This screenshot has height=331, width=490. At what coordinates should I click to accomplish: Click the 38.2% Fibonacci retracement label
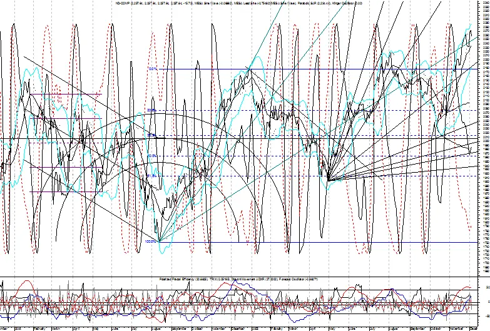[x=151, y=135]
